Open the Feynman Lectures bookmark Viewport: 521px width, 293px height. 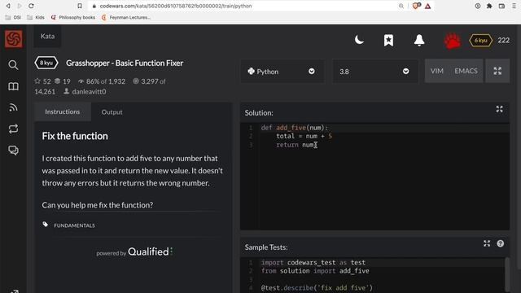click(126, 17)
